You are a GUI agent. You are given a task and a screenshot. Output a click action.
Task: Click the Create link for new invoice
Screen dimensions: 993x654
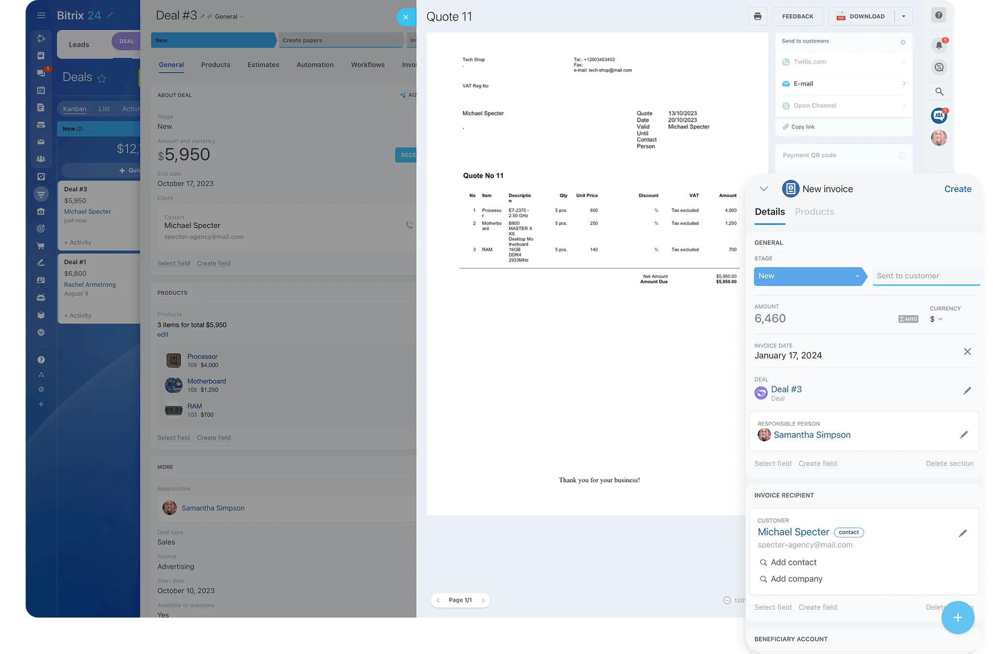click(958, 189)
